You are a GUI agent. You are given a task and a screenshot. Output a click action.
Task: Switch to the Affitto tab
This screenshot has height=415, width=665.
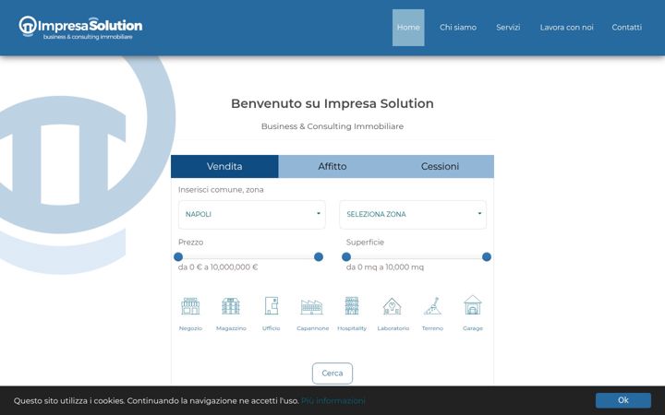click(x=332, y=166)
